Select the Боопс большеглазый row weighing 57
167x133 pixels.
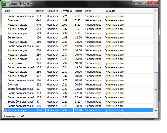click(x=78, y=102)
